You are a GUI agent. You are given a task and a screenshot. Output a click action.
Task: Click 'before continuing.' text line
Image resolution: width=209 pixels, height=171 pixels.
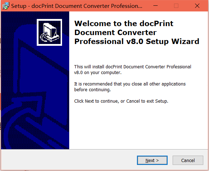click(92, 90)
